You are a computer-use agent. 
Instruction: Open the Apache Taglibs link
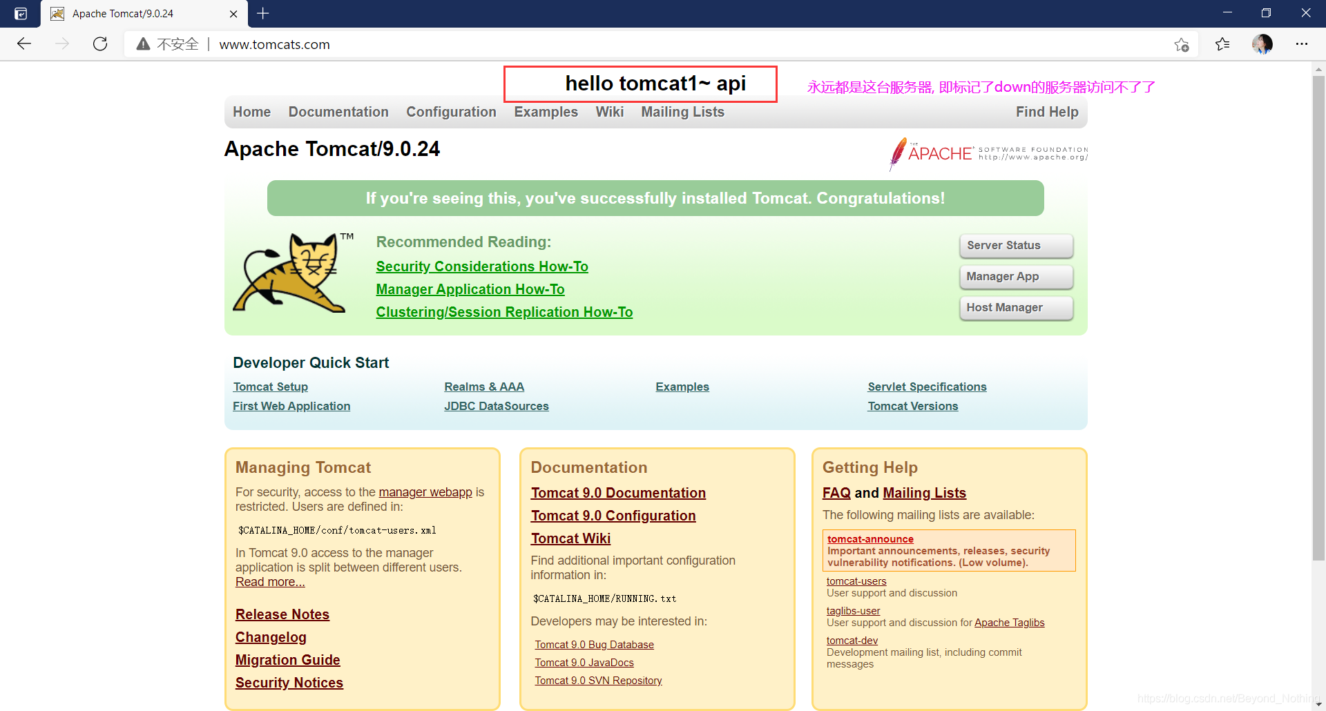(1009, 623)
